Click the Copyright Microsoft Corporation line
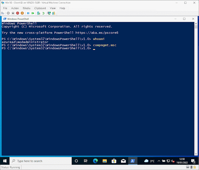 pos(57,27)
